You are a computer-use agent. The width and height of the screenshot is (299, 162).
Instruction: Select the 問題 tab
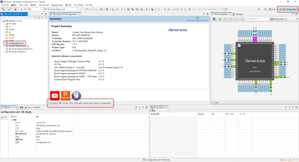coord(20,107)
